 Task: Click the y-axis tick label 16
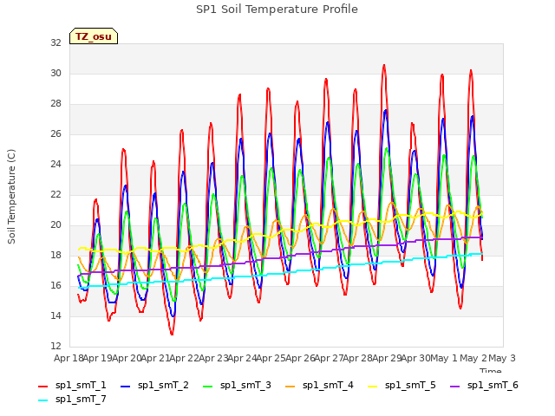(x=55, y=285)
